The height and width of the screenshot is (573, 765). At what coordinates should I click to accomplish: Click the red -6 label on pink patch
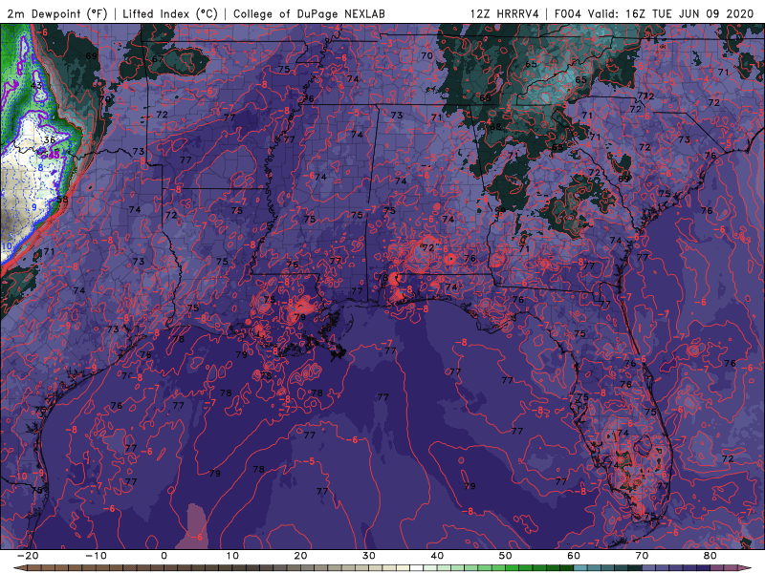[x=196, y=537]
